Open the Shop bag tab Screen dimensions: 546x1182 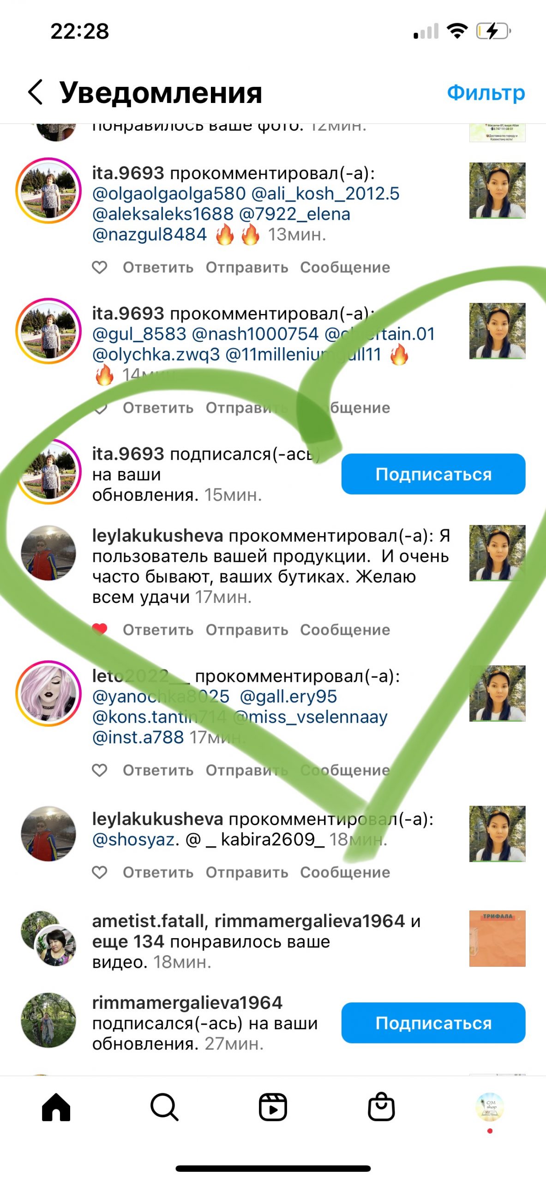pyautogui.click(x=381, y=1106)
